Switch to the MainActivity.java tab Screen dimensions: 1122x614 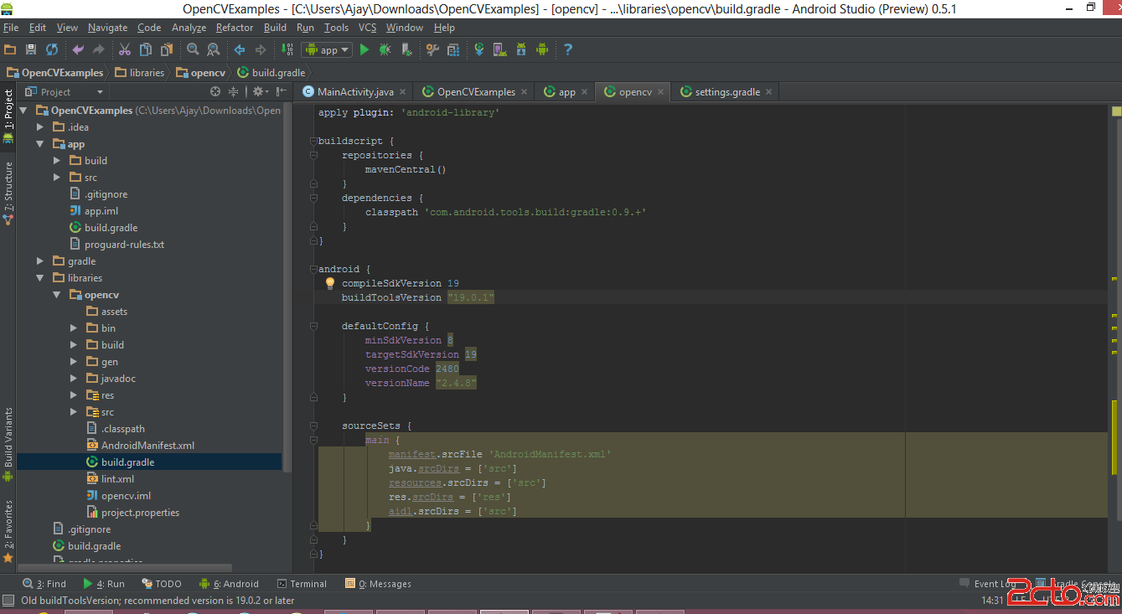click(x=355, y=92)
